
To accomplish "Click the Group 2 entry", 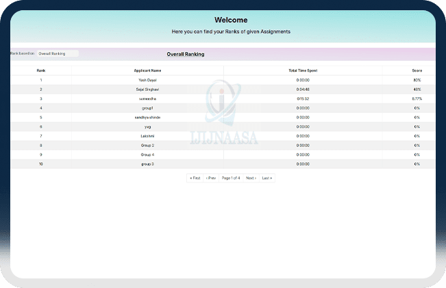I will point(147,146).
